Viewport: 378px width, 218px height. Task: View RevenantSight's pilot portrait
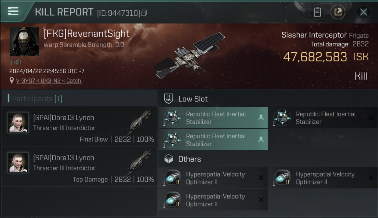[x=24, y=42]
